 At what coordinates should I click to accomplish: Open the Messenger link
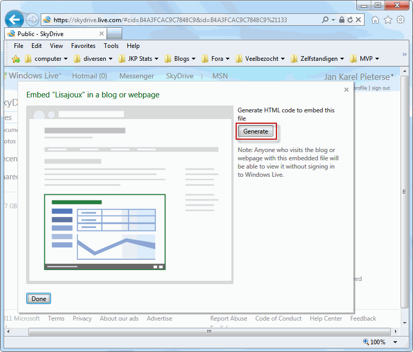[137, 76]
